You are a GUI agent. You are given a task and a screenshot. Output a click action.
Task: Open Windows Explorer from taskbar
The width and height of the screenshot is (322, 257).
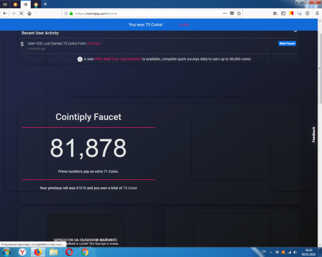click(x=53, y=252)
